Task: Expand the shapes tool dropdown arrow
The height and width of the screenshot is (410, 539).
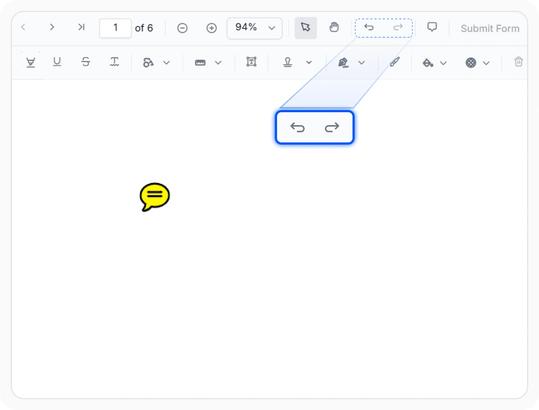Action: point(167,63)
